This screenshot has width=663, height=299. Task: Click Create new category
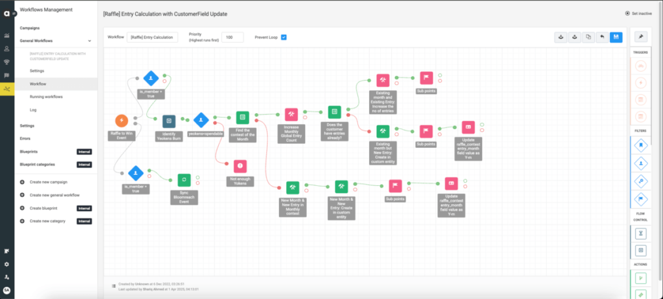pos(47,221)
